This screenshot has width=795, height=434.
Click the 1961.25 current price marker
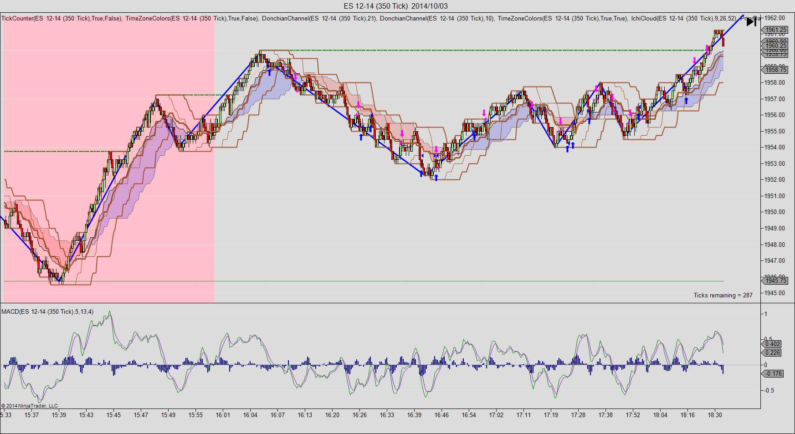point(774,30)
